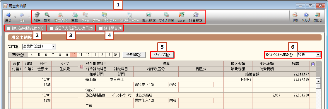Select month 3 in the period bar
This screenshot has width=328, height=109.
coord(109,55)
